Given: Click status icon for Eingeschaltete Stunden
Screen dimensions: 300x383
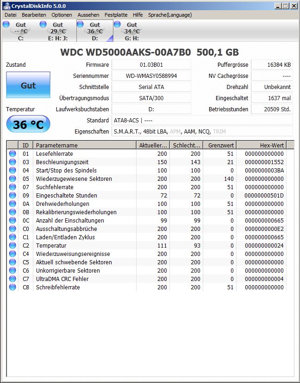Looking at the screenshot, I should (x=12, y=195).
